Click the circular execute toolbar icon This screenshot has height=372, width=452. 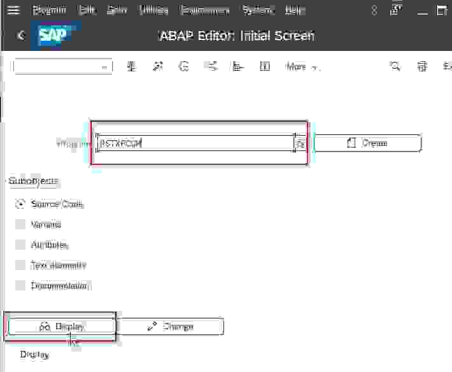coord(183,67)
